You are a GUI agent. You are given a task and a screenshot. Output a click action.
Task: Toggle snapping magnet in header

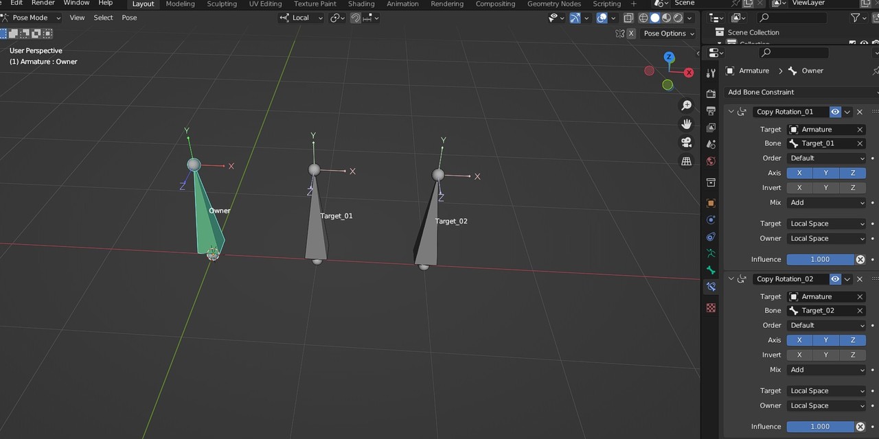(356, 18)
